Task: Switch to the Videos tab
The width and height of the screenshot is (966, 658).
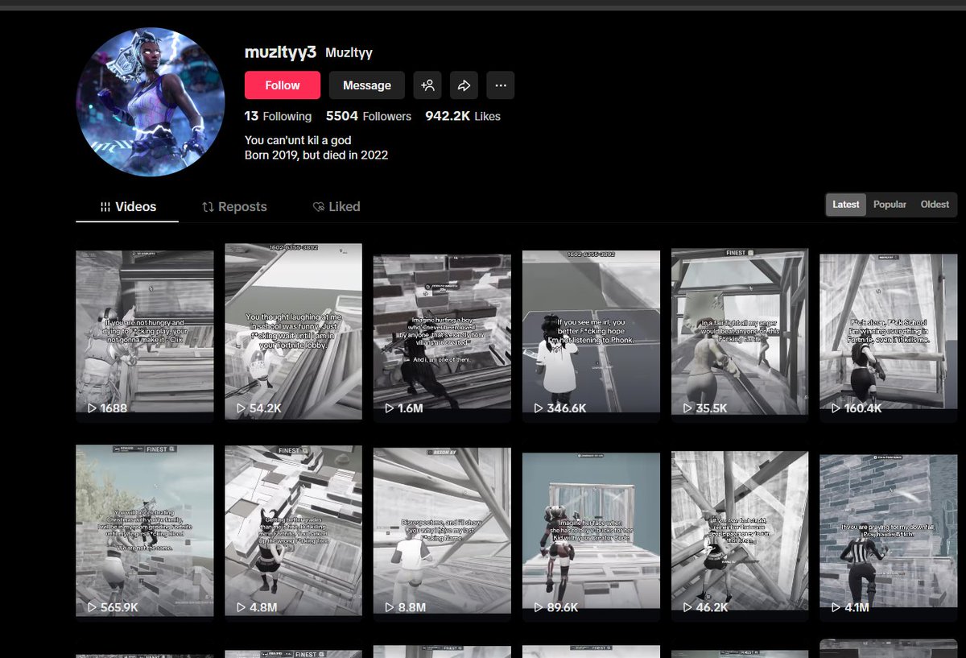Action: 128,207
